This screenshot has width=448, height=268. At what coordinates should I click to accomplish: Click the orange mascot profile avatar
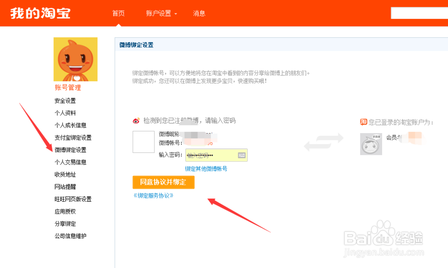75,59
